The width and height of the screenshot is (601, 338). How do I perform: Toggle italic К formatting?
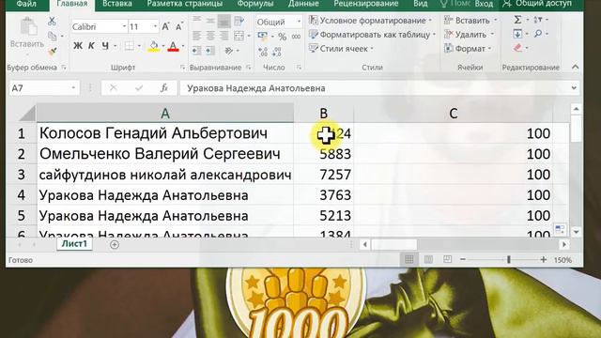[x=91, y=46]
